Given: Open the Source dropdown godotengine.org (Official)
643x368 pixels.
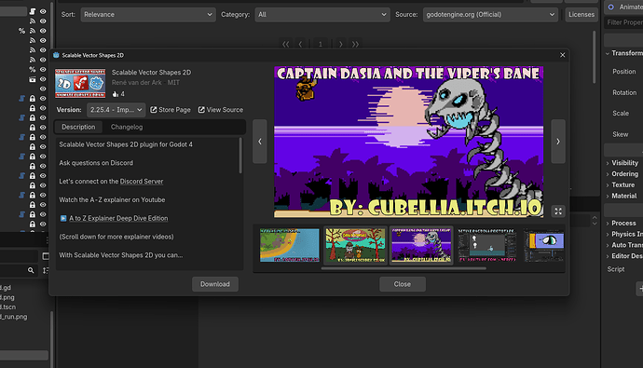Looking at the screenshot, I should [490, 14].
